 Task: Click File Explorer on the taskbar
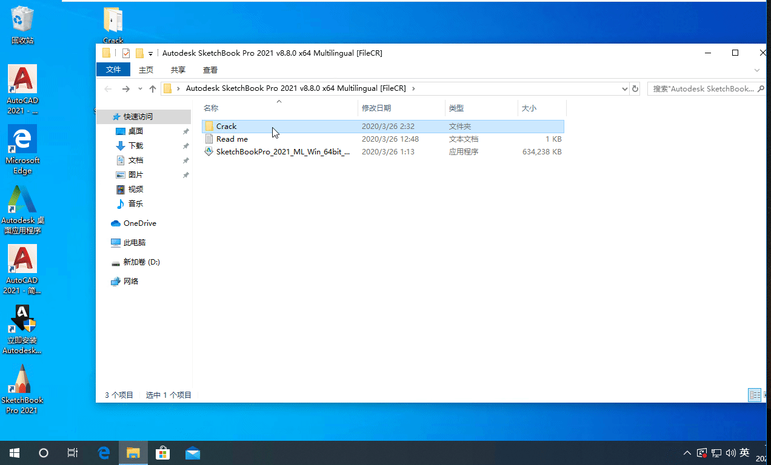[x=133, y=453]
